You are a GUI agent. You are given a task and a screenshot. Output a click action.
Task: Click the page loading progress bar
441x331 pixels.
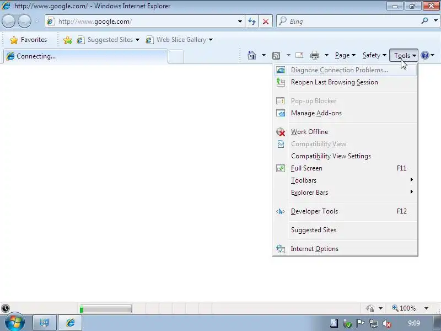click(x=105, y=309)
